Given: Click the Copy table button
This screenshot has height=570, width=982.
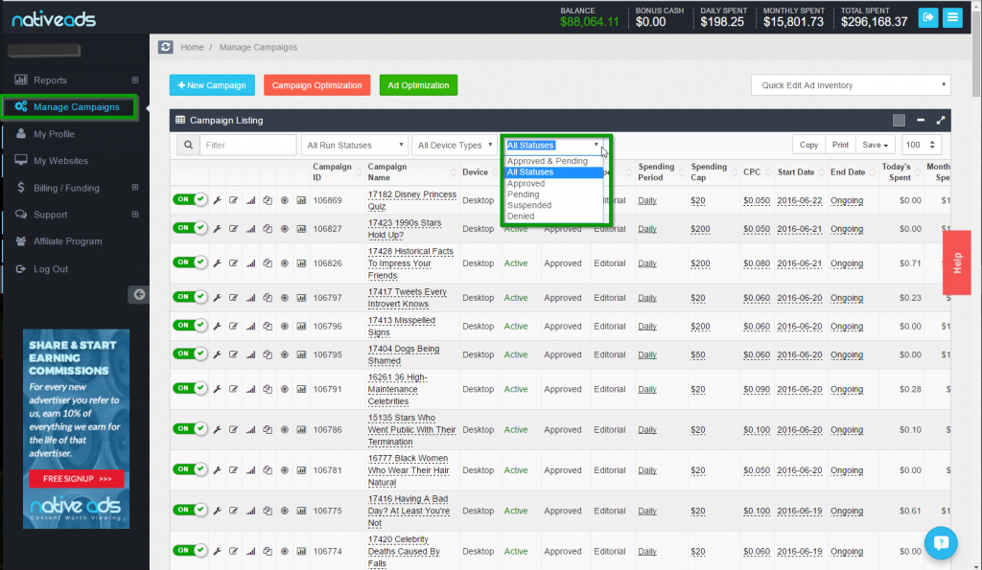Looking at the screenshot, I should coord(808,146).
